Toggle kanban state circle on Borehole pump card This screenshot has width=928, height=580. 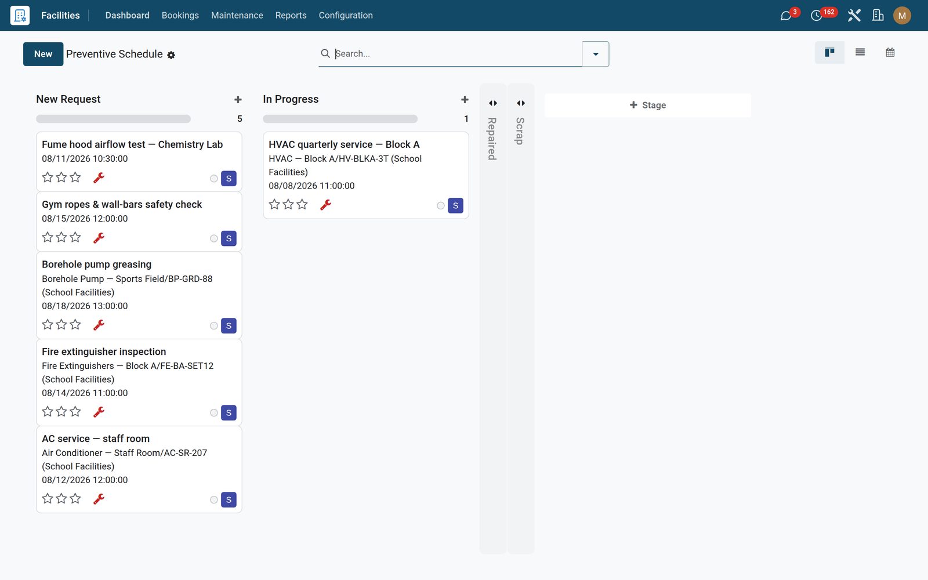[x=214, y=326]
